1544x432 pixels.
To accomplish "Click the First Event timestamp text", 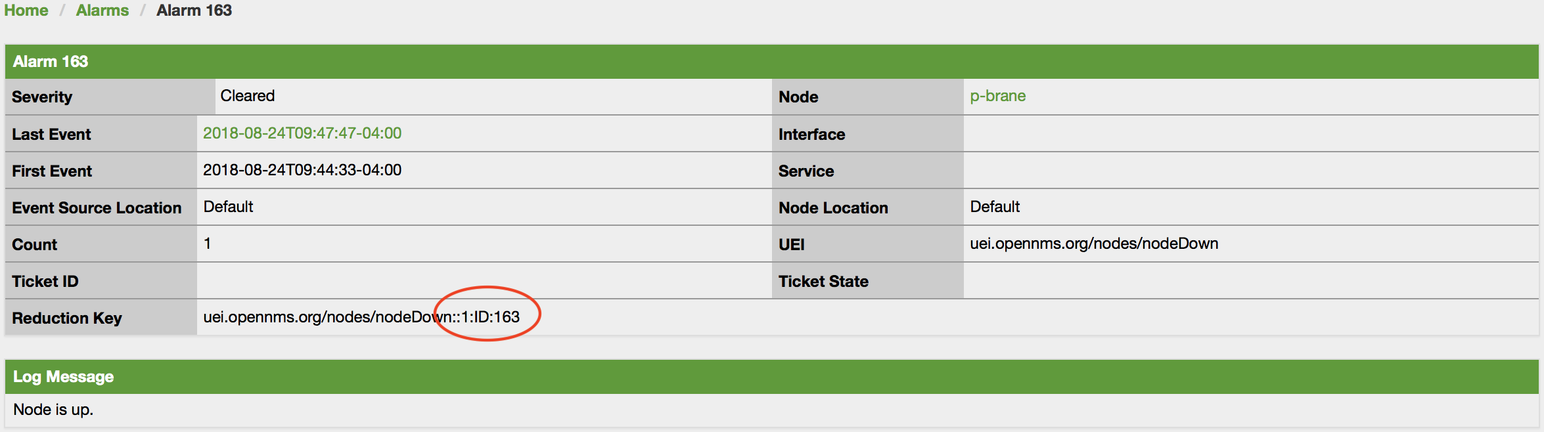I will click(302, 169).
